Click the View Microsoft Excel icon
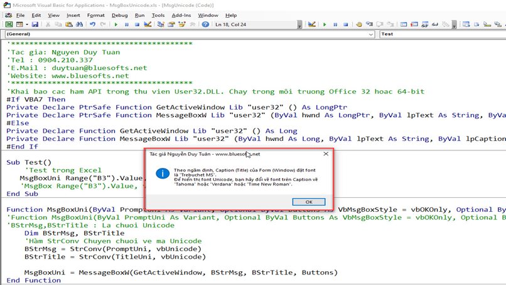 (9, 24)
